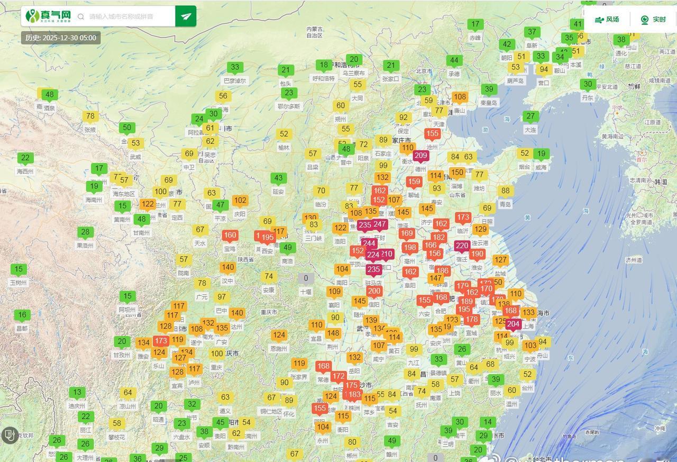Select the green 43 marker above 延安
Viewport: 677px width, 462px height.
(x=278, y=178)
